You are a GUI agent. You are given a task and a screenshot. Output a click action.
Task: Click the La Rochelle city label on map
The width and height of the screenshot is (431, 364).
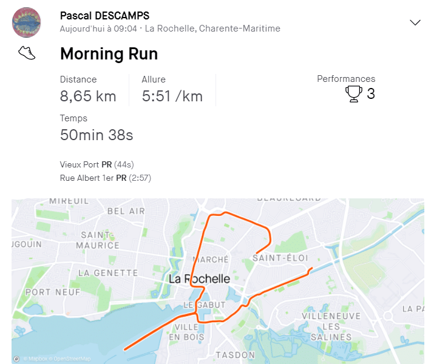click(199, 279)
